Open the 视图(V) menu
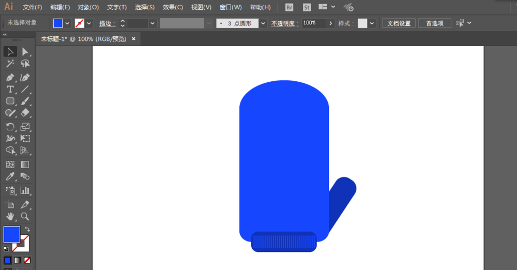Screen dimensions: 517x270 point(201,7)
